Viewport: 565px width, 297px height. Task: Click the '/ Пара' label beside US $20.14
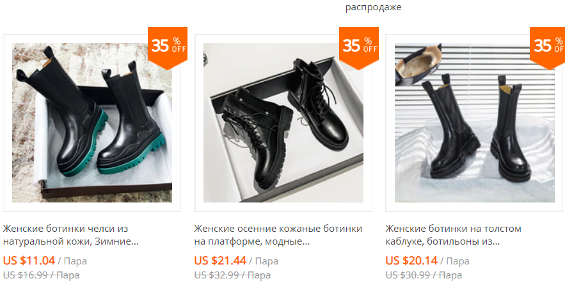click(455, 261)
